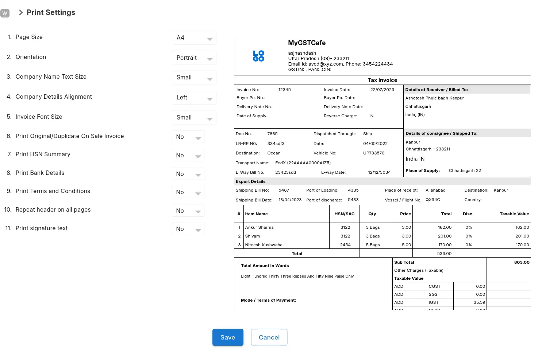This screenshot has height=353, width=542.
Task: Open the Print HSN Summary dropdown
Action: 188,155
